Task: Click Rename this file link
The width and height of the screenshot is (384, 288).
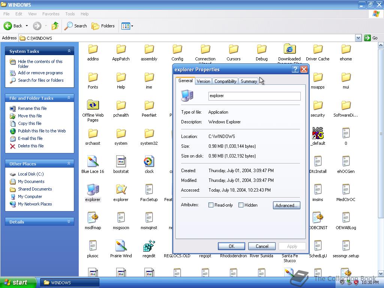Action: coord(32,108)
